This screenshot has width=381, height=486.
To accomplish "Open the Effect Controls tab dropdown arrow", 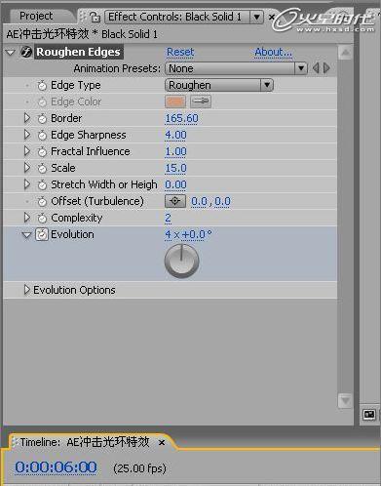I will pyautogui.click(x=256, y=17).
